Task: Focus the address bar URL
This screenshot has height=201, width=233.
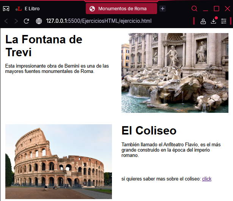Action: 99,21
